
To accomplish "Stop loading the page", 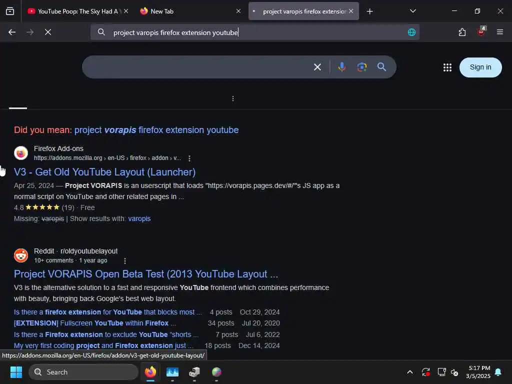I will pos(48,32).
